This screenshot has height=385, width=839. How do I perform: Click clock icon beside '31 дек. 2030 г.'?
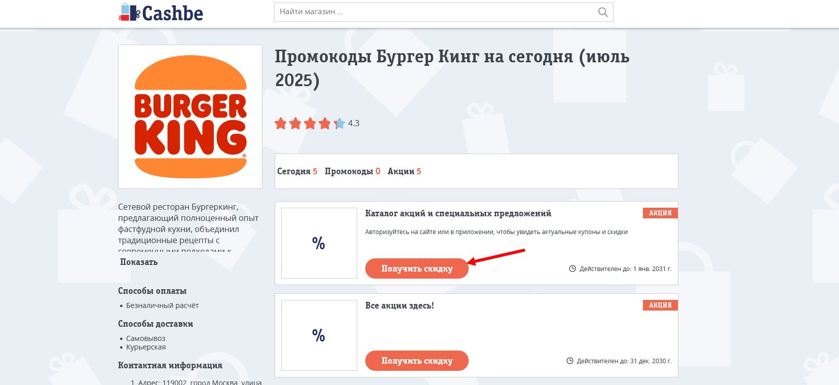click(x=570, y=361)
